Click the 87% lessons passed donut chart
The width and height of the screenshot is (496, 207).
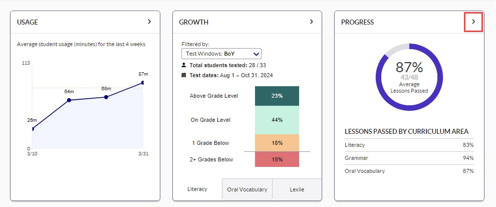point(409,77)
